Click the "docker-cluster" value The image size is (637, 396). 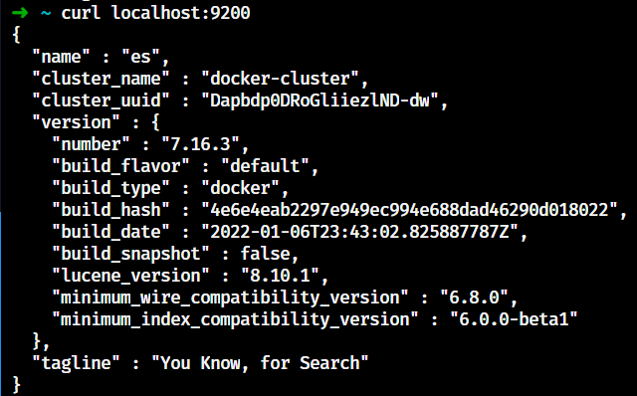click(281, 79)
